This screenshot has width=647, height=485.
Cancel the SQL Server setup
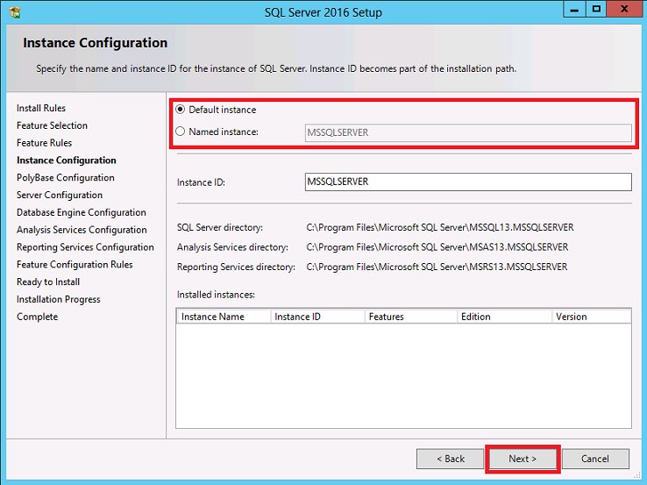point(594,459)
